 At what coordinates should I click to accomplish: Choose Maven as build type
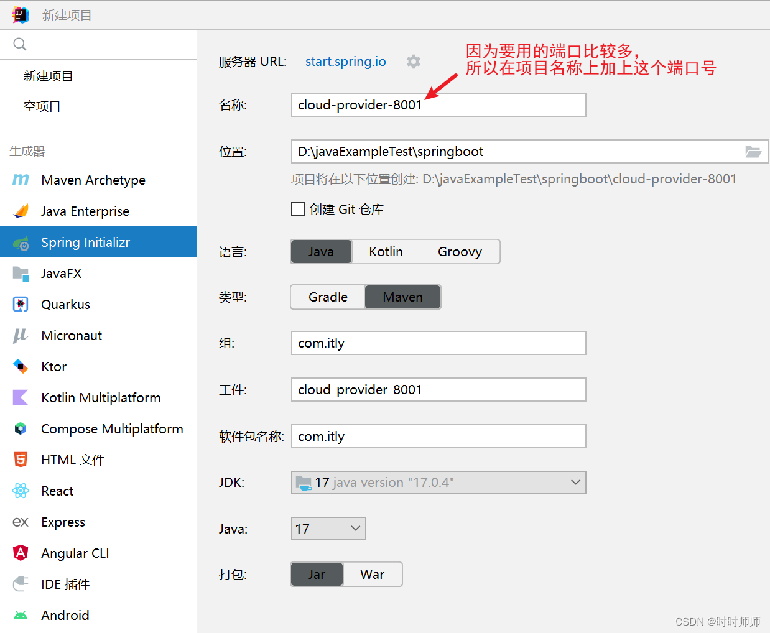click(x=402, y=297)
